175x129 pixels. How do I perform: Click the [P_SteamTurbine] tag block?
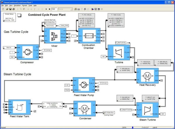coord(127,110)
